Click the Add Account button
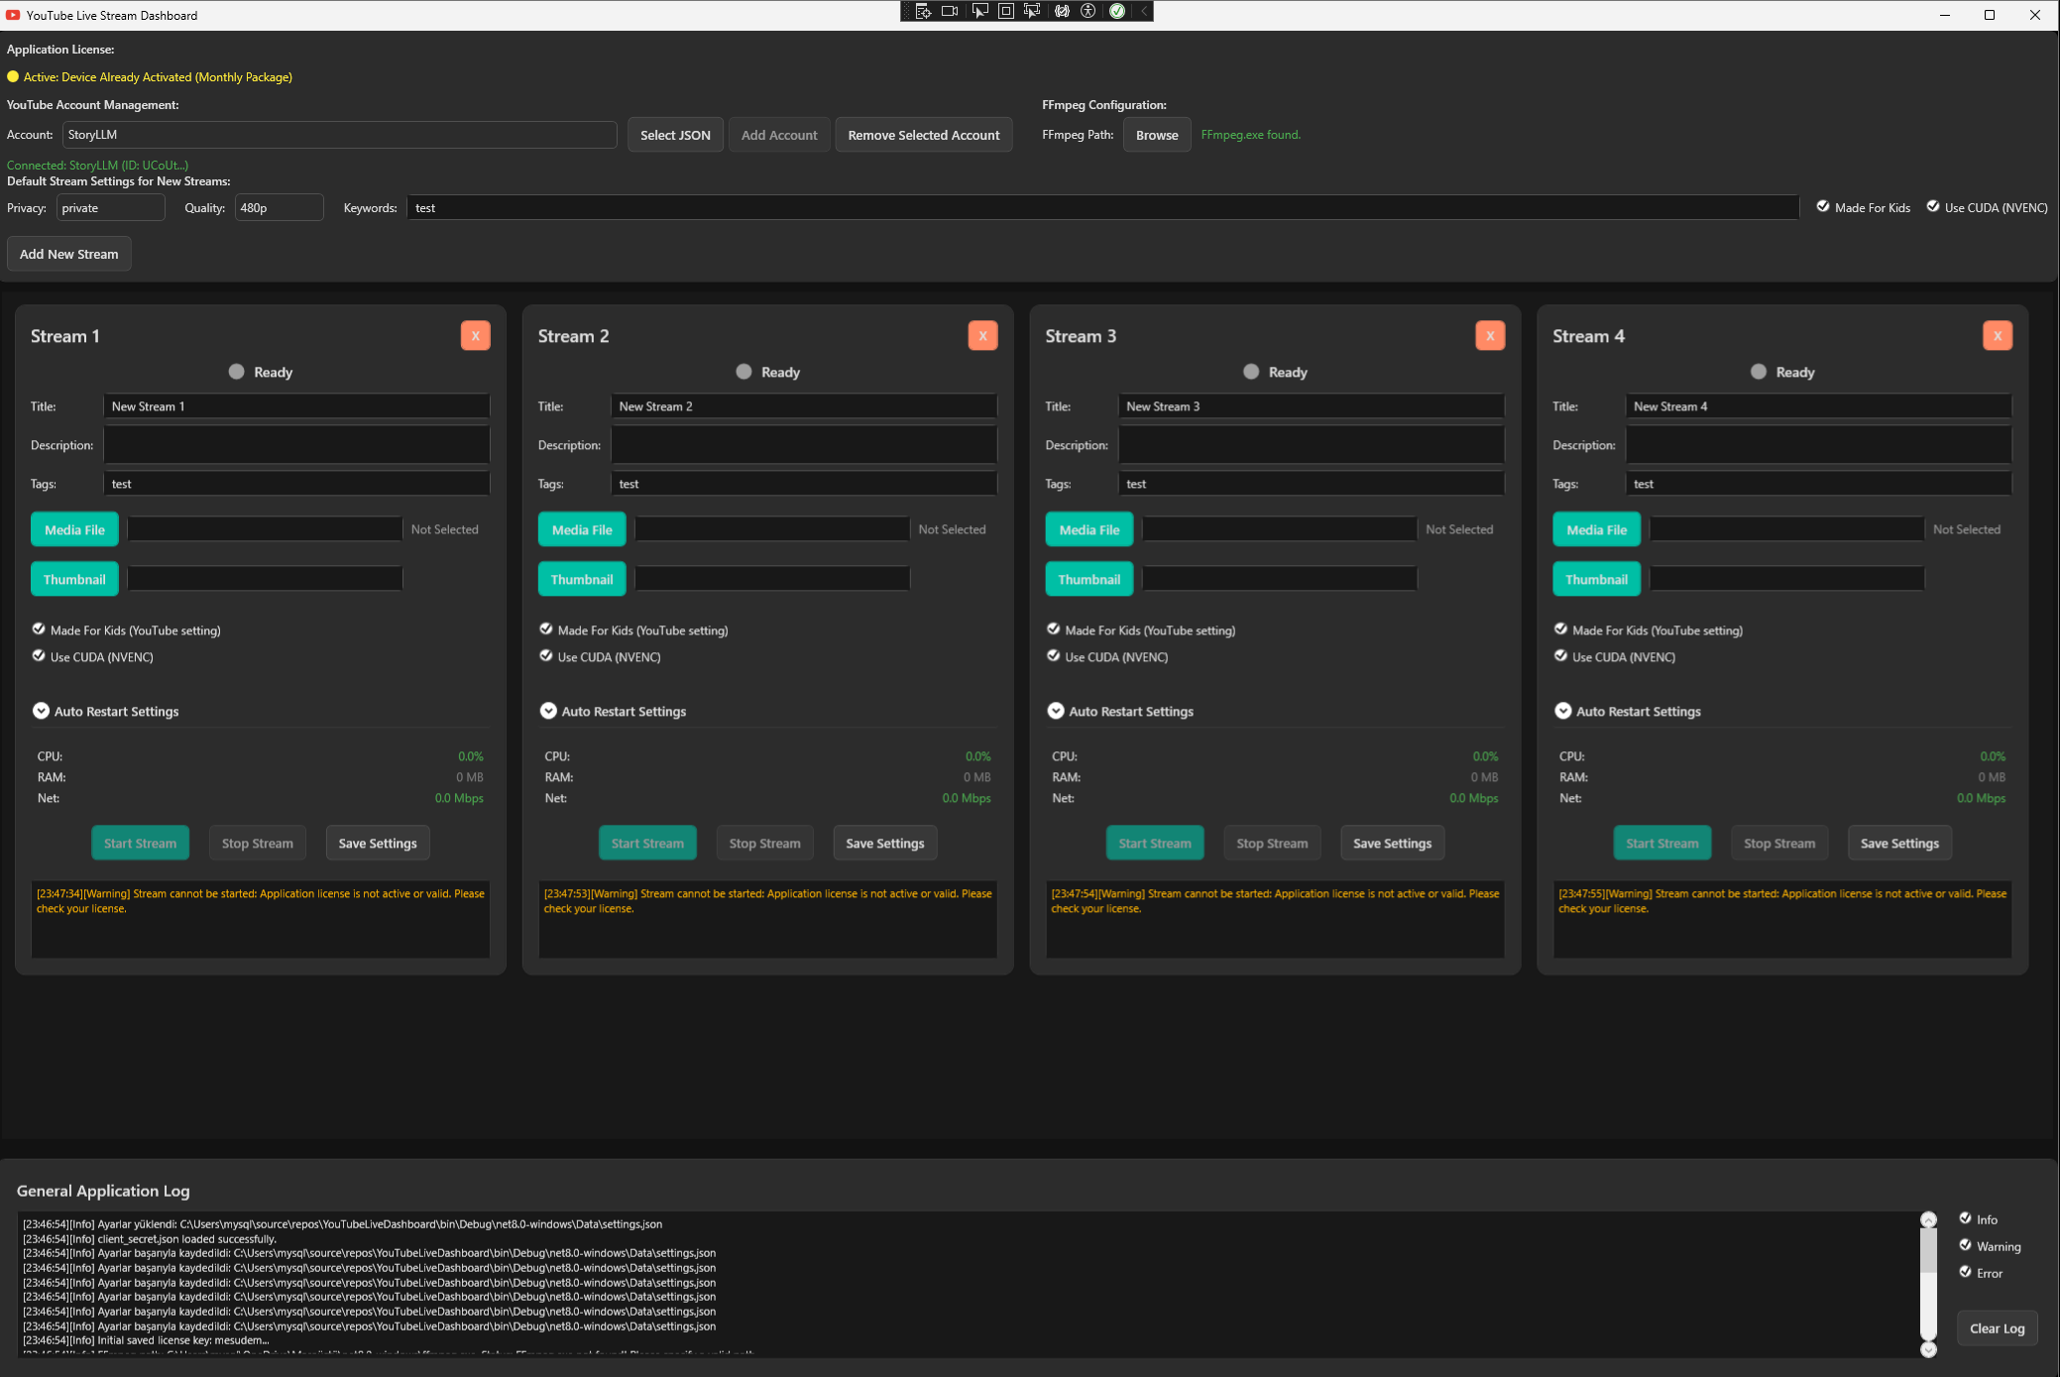This screenshot has width=2060, height=1377. click(779, 135)
